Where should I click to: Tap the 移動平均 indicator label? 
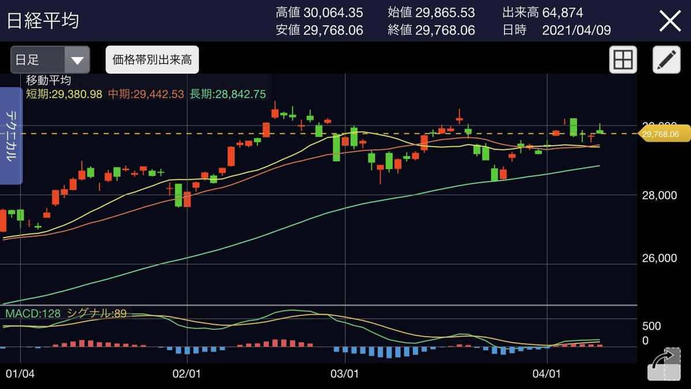[x=48, y=81]
